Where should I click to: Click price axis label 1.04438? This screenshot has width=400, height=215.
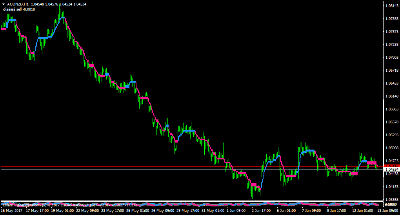pos(392,174)
